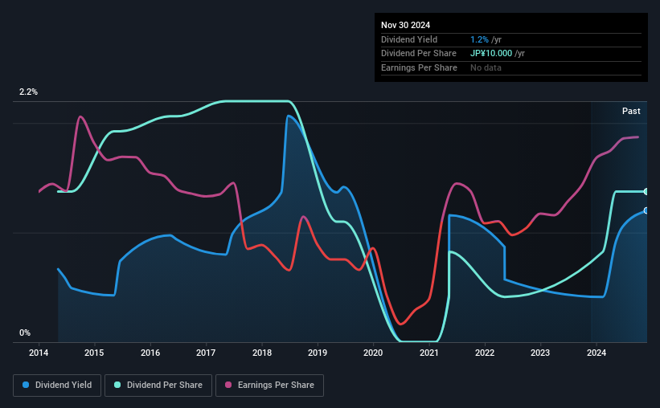This screenshot has height=408, width=660.
Task: Click the teal Dividend Per Share end marker
Action: (x=646, y=191)
